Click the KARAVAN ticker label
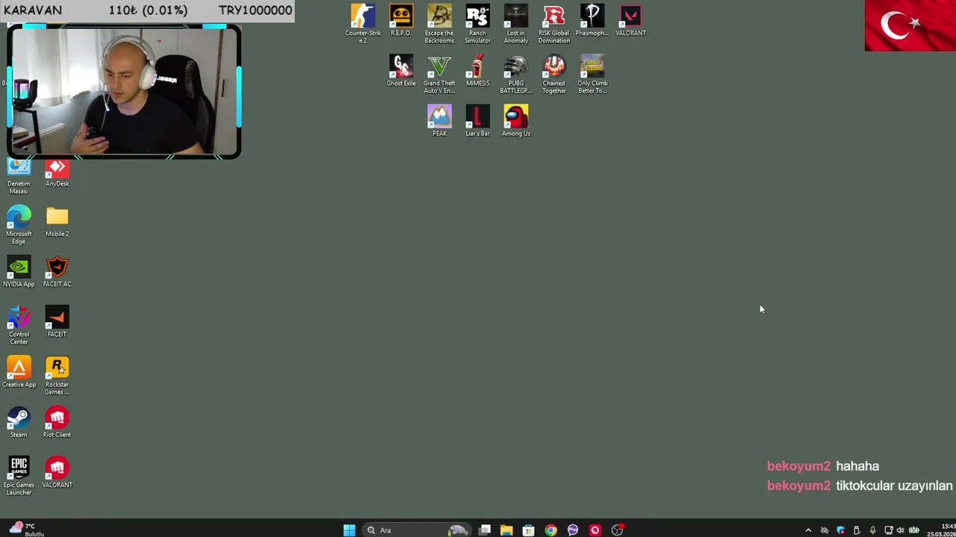The width and height of the screenshot is (956, 537). (33, 10)
